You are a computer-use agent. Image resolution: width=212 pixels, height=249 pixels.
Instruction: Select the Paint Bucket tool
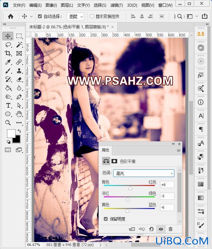click(8, 88)
